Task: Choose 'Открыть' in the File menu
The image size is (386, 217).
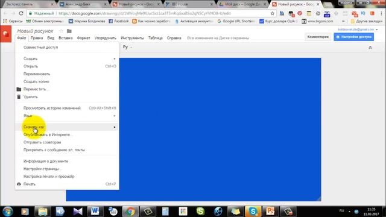Action: pyautogui.click(x=67, y=66)
